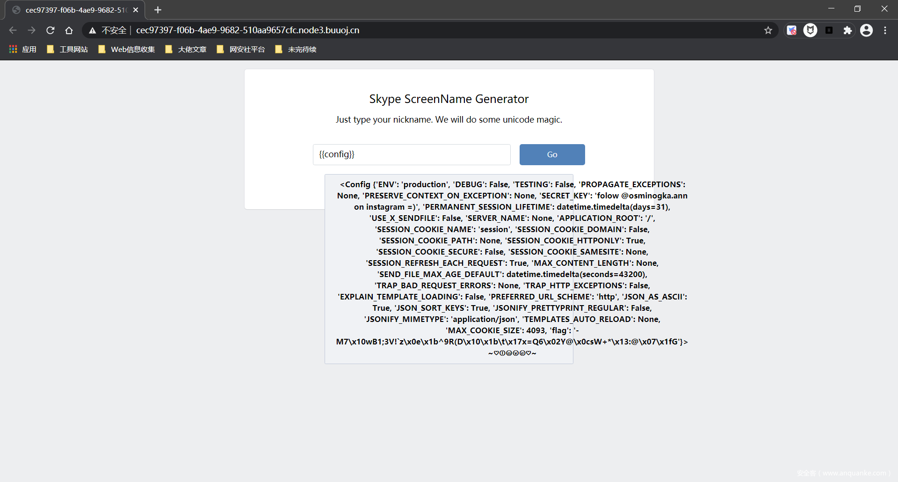Reload the current page
Image resolution: width=898 pixels, height=482 pixels.
[x=51, y=30]
